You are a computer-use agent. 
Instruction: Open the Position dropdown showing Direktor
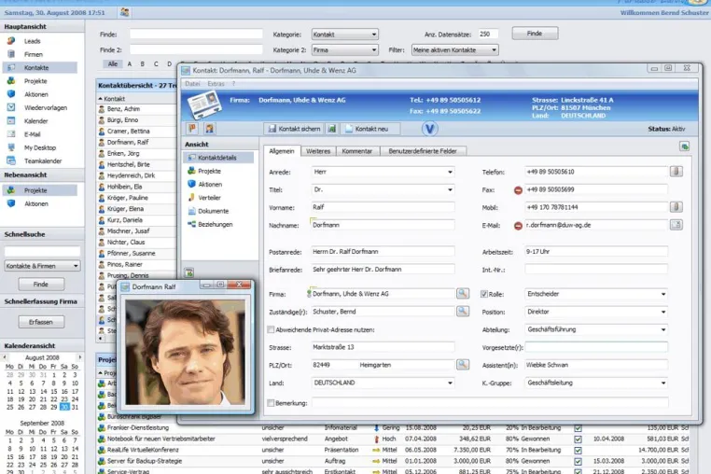pos(596,312)
